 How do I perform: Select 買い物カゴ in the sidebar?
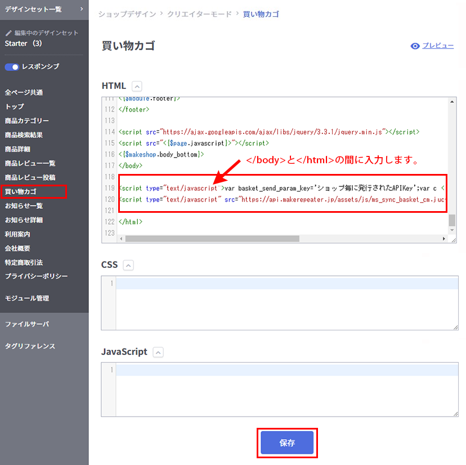21,192
